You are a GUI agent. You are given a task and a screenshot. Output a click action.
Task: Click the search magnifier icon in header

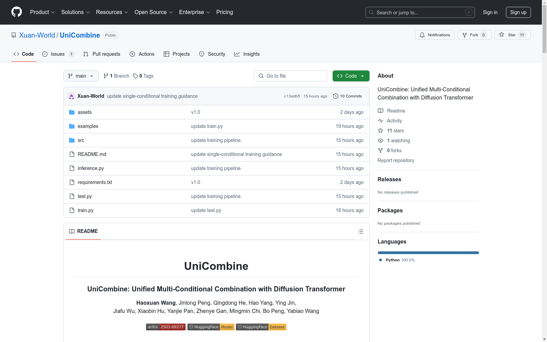[371, 12]
